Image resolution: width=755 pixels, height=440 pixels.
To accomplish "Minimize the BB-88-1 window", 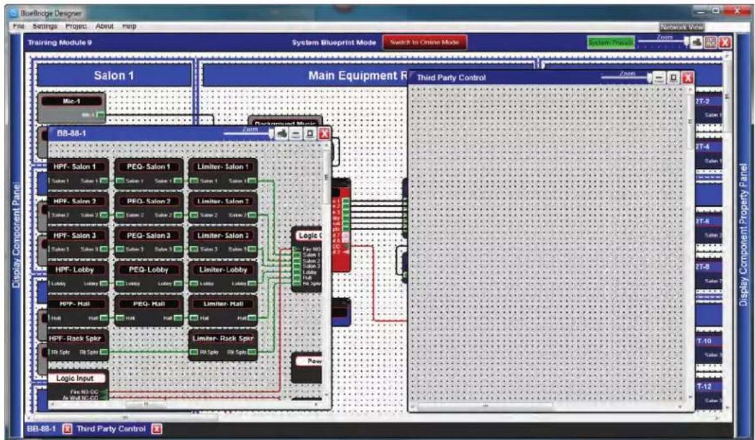I will click(295, 134).
